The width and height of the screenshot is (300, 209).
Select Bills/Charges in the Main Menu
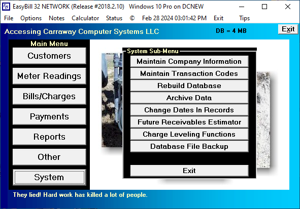coord(49,96)
